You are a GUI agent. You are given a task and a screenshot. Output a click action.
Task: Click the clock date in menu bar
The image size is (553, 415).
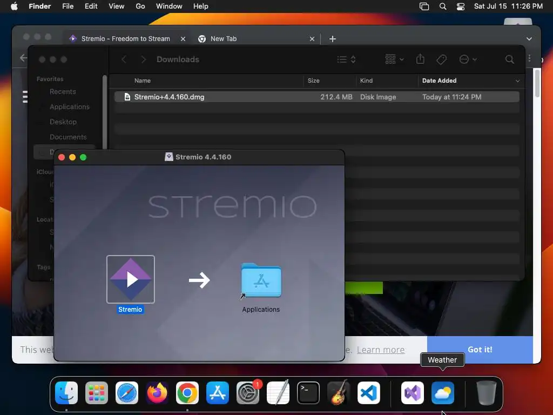click(508, 6)
